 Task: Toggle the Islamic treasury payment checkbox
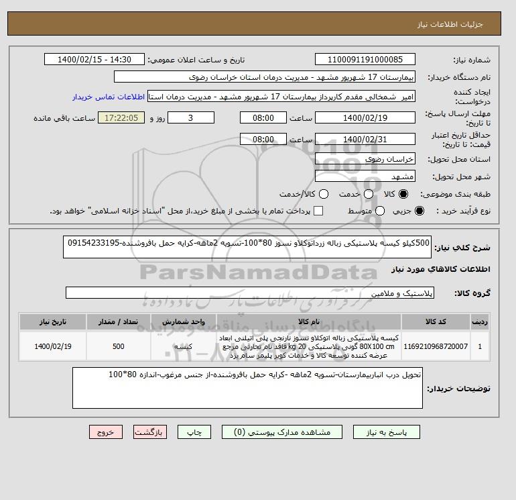[318, 211]
